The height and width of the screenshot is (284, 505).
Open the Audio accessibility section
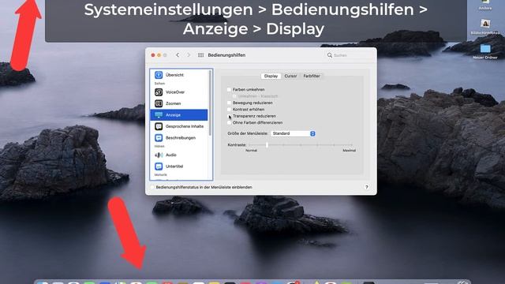click(x=179, y=155)
